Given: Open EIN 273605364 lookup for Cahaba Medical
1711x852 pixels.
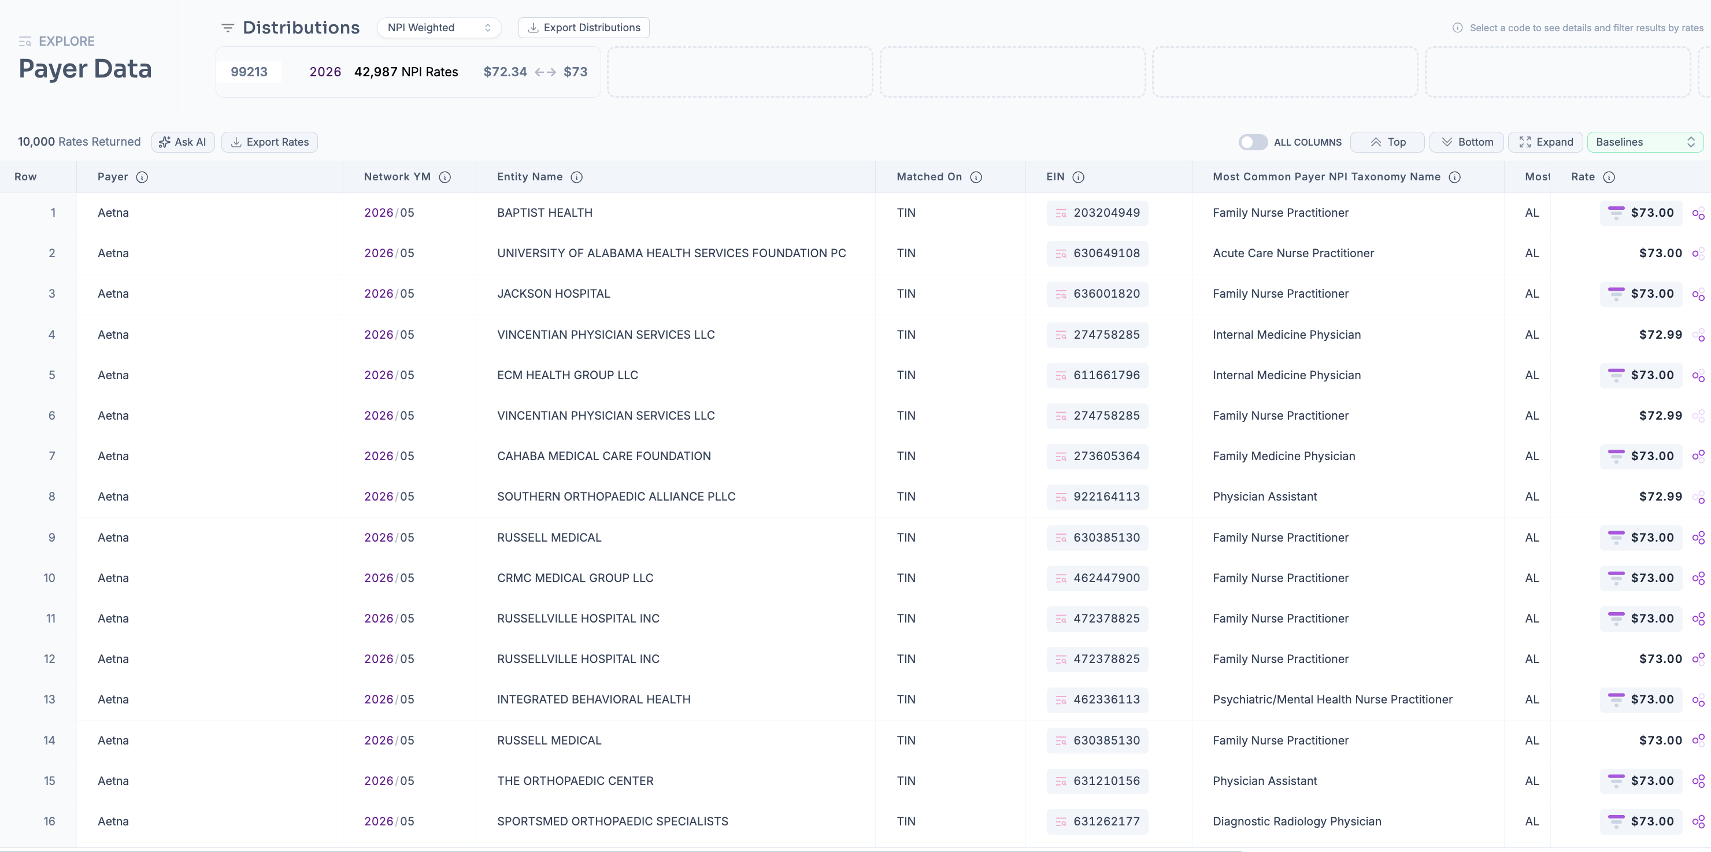Looking at the screenshot, I should [x=1097, y=456].
